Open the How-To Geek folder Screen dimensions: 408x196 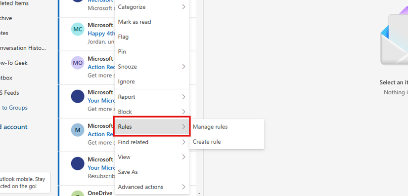click(14, 63)
